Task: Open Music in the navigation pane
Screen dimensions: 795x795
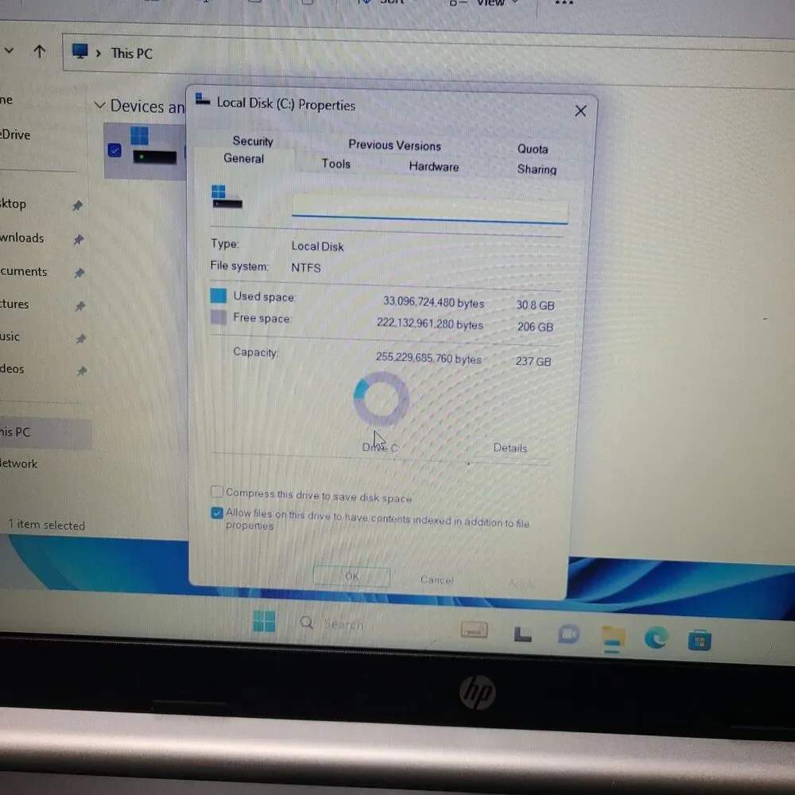Action: click(x=10, y=336)
